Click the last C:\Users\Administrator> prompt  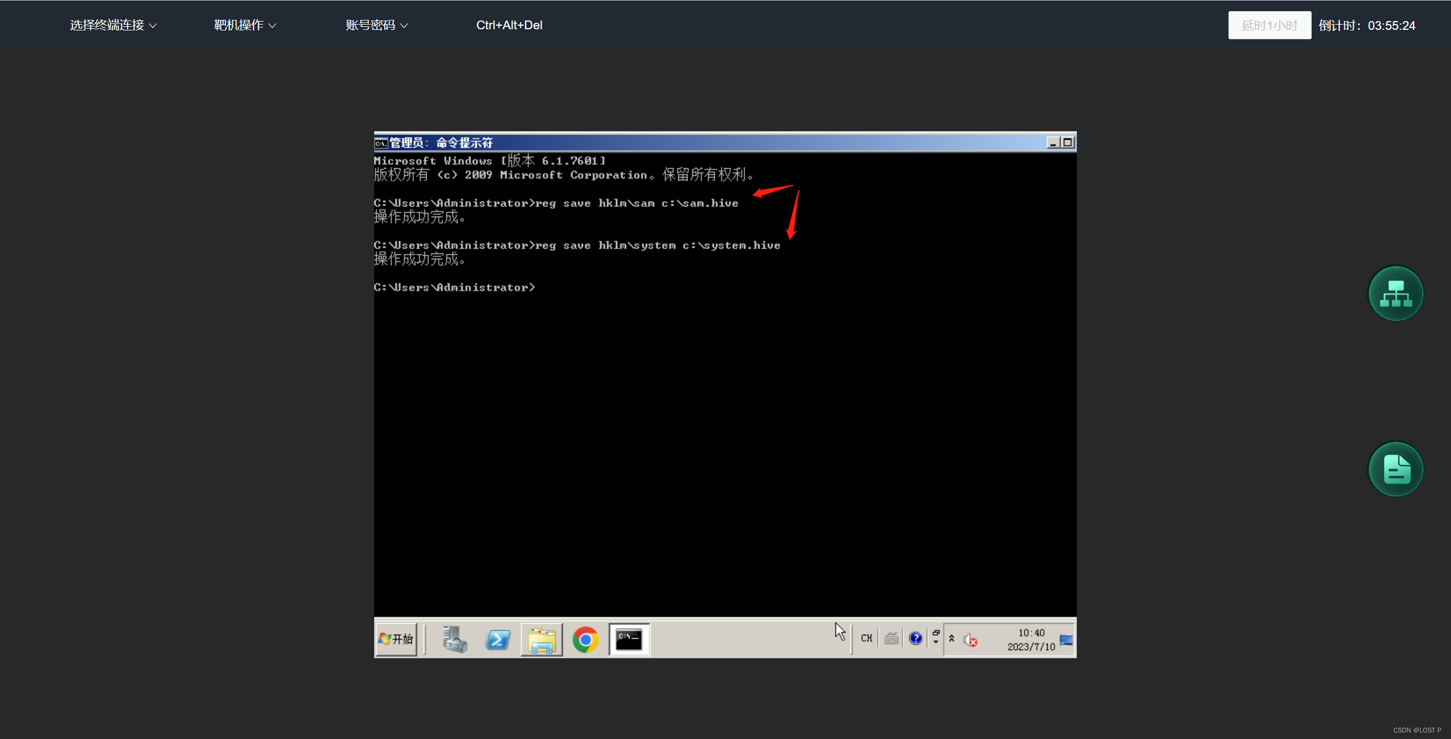pos(454,288)
